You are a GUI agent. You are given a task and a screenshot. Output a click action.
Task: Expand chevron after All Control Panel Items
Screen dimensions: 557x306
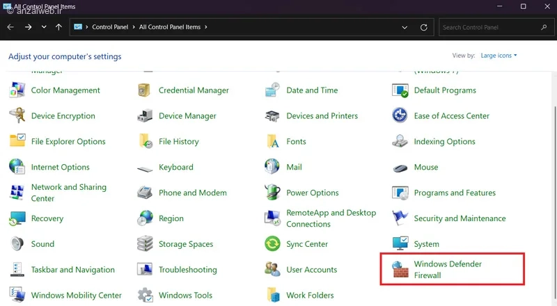pos(205,27)
